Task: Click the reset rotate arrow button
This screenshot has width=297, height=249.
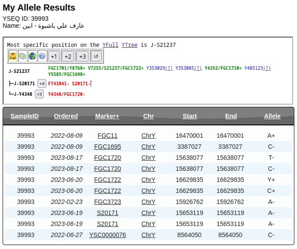Action: [x=96, y=56]
